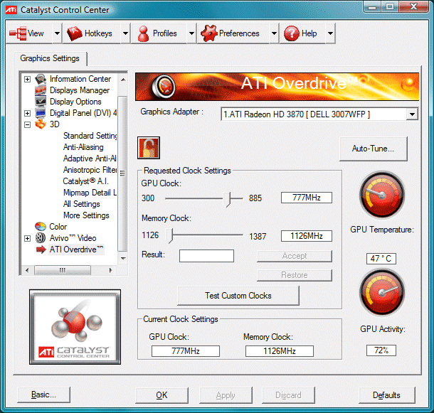Expand the Avivo Video tree node
Image resolution: width=434 pixels, height=413 pixels.
coord(27,238)
